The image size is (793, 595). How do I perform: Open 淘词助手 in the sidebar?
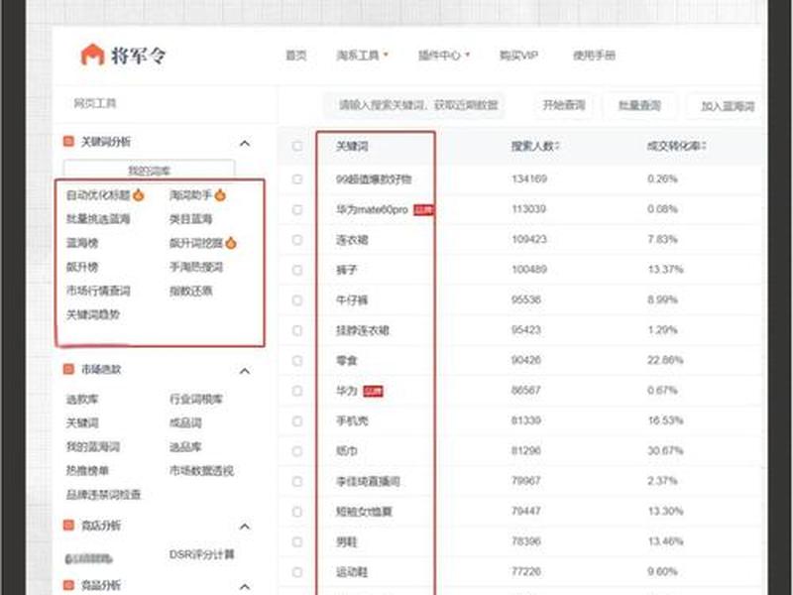[x=190, y=194]
